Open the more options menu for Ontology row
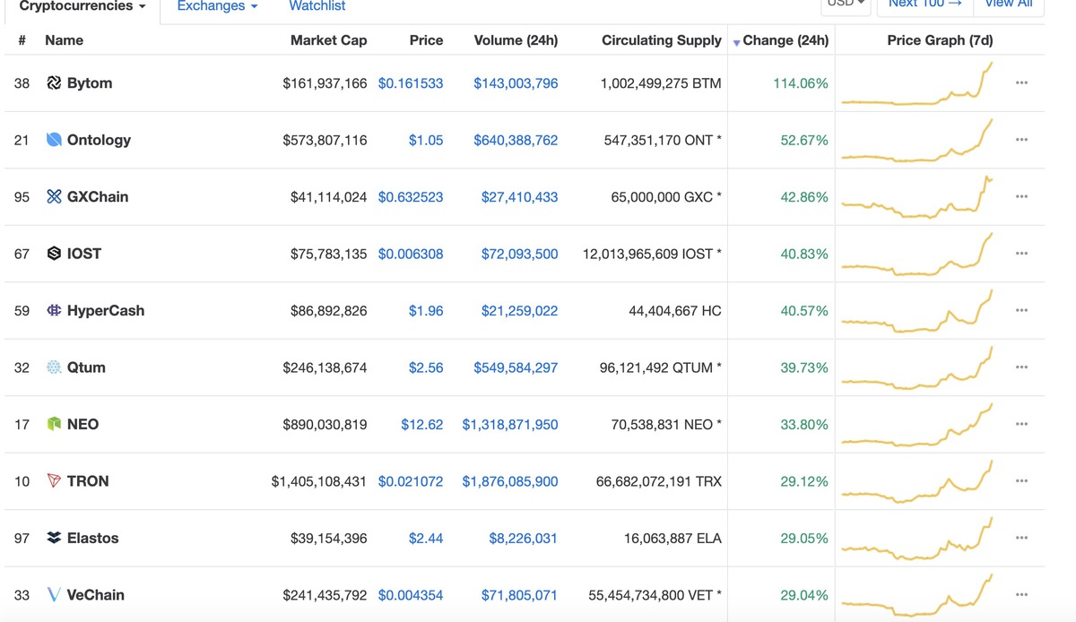Viewport: 1076px width, 622px height. click(x=1021, y=140)
